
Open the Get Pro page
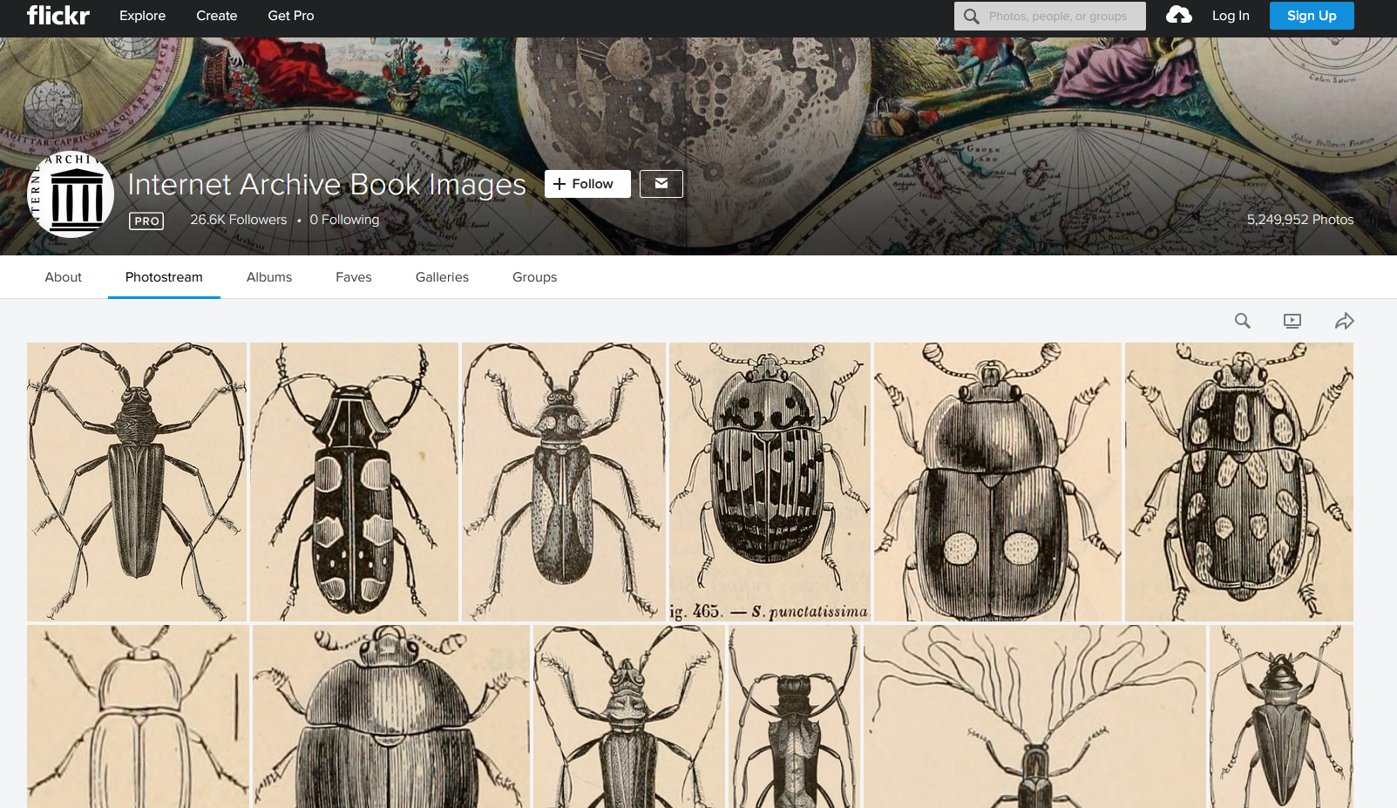[x=291, y=16]
